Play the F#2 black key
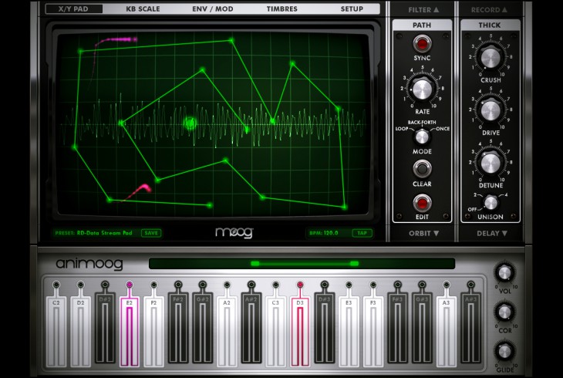The width and height of the screenshot is (563, 378). click(x=178, y=329)
